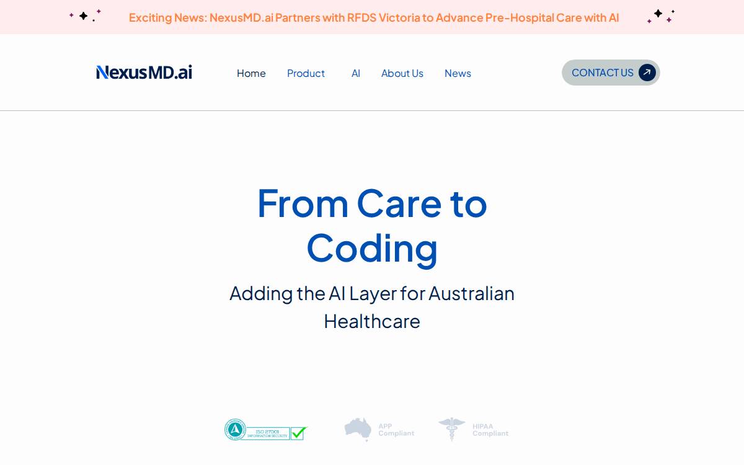Screen dimensions: 744x465
Task: Select the "Adding the AI Layer" subtitle text
Action: tap(372, 307)
